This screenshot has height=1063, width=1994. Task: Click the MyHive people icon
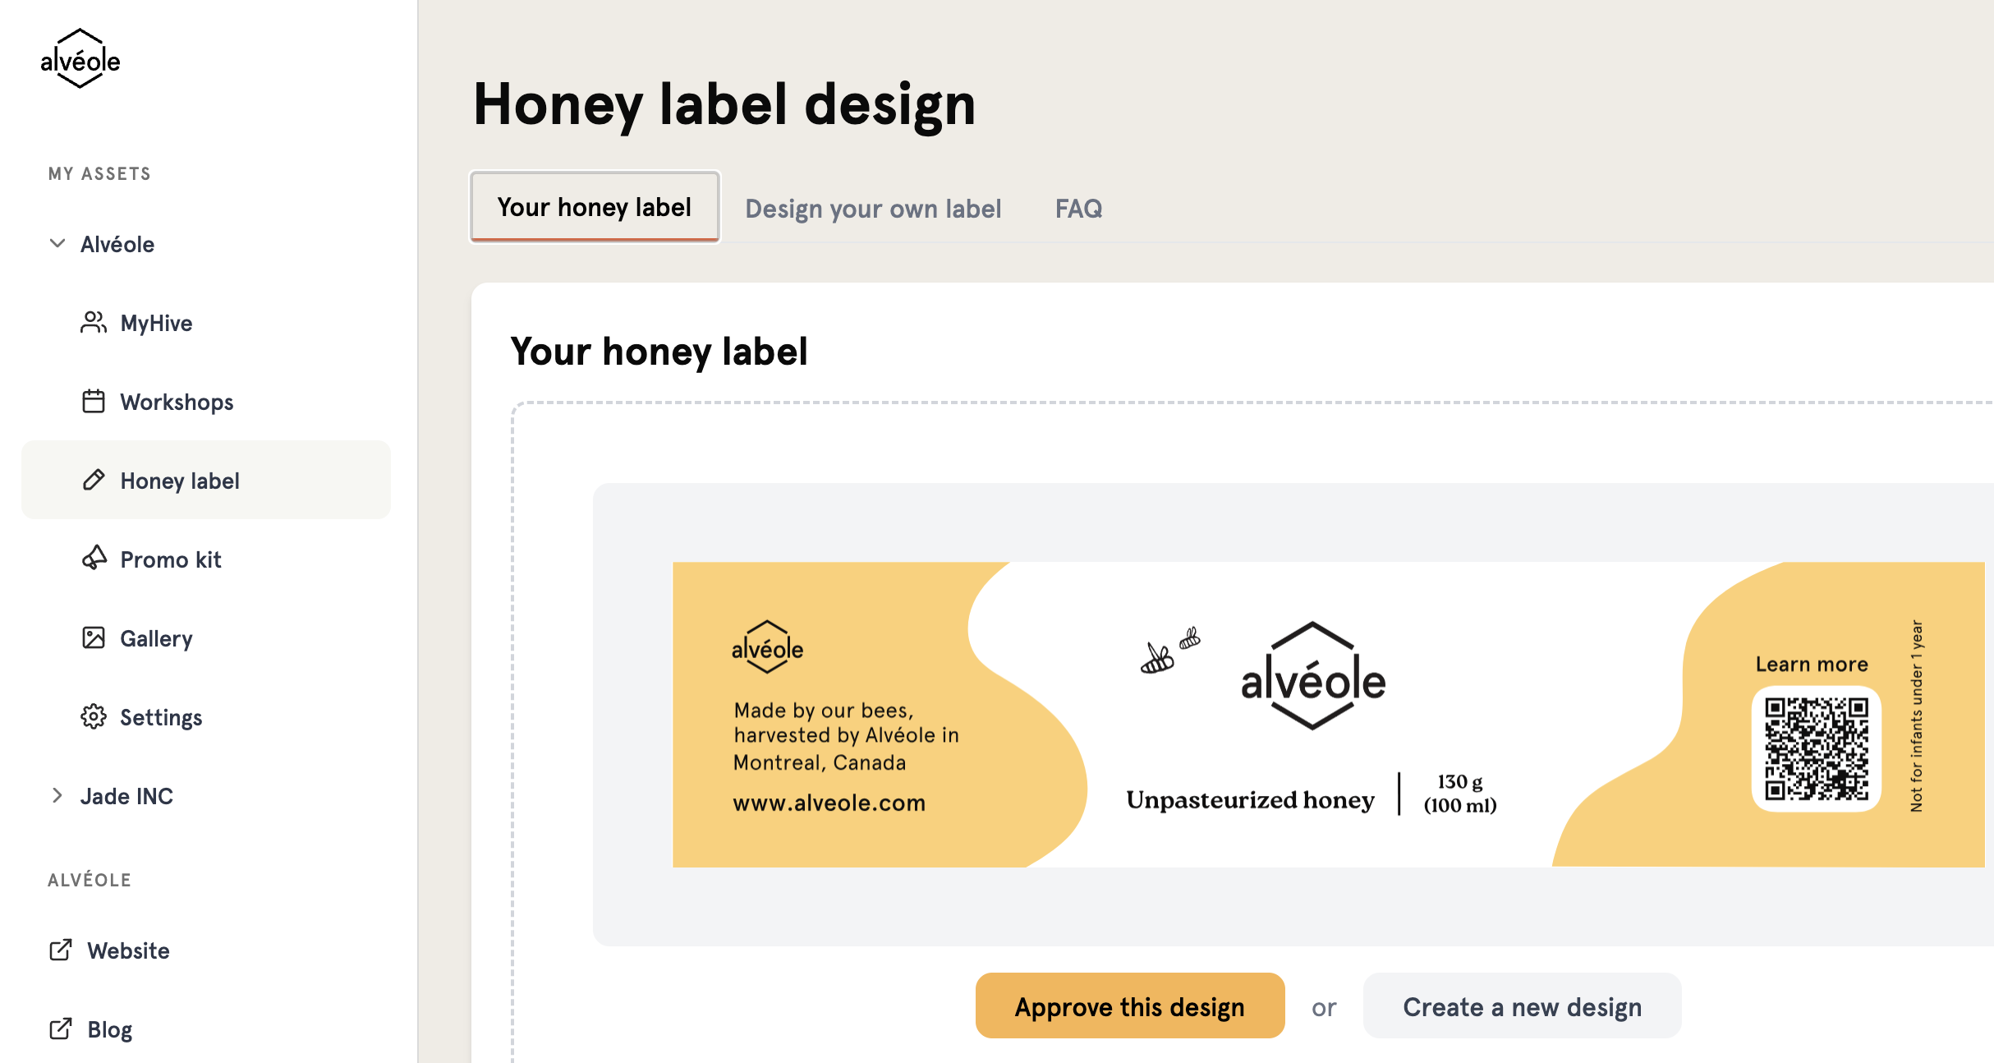pyautogui.click(x=94, y=323)
